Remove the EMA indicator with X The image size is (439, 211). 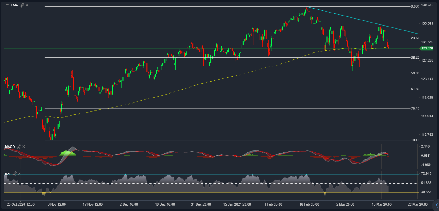(x=27, y=5)
